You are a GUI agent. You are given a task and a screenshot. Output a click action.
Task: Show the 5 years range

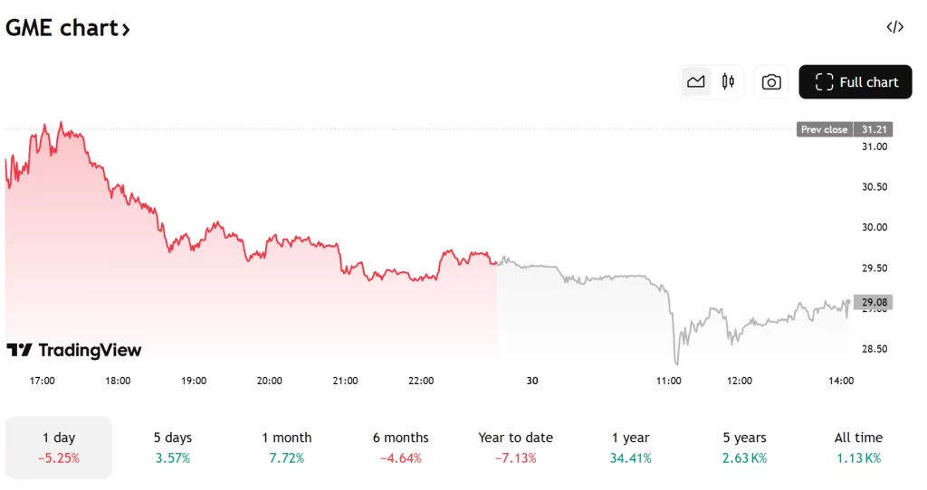(x=744, y=448)
